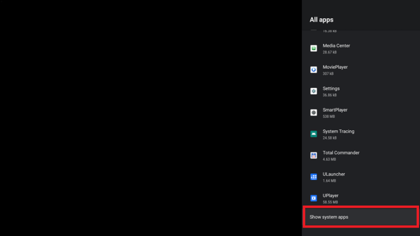Open System Tracing by its label

338,132
